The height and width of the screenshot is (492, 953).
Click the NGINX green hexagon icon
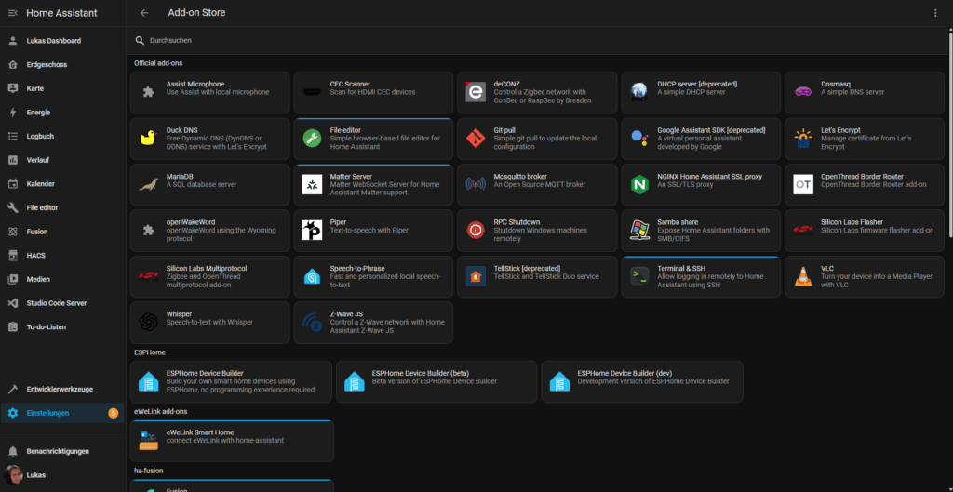tap(639, 185)
